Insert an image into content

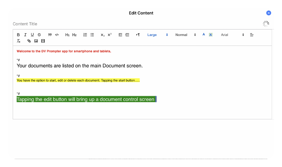tap(36, 41)
